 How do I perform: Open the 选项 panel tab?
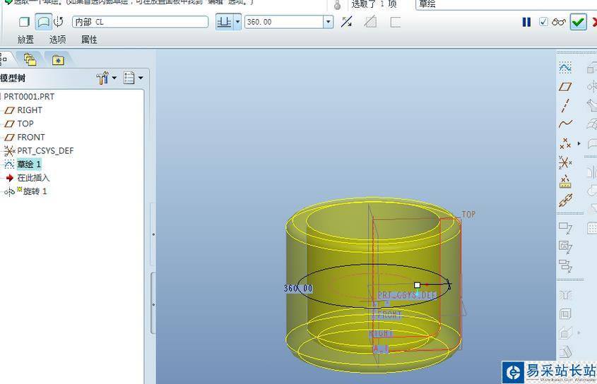point(57,40)
